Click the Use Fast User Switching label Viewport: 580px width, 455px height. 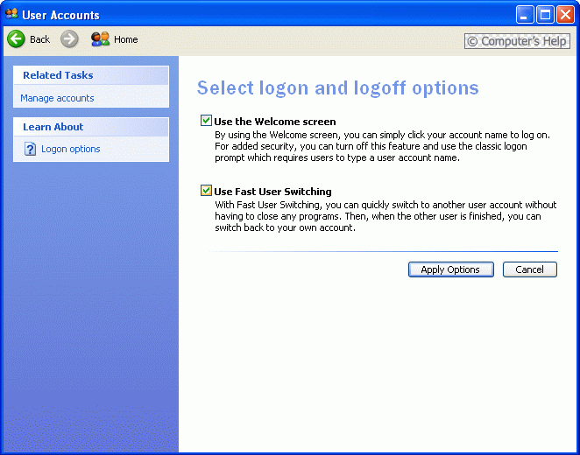point(272,192)
